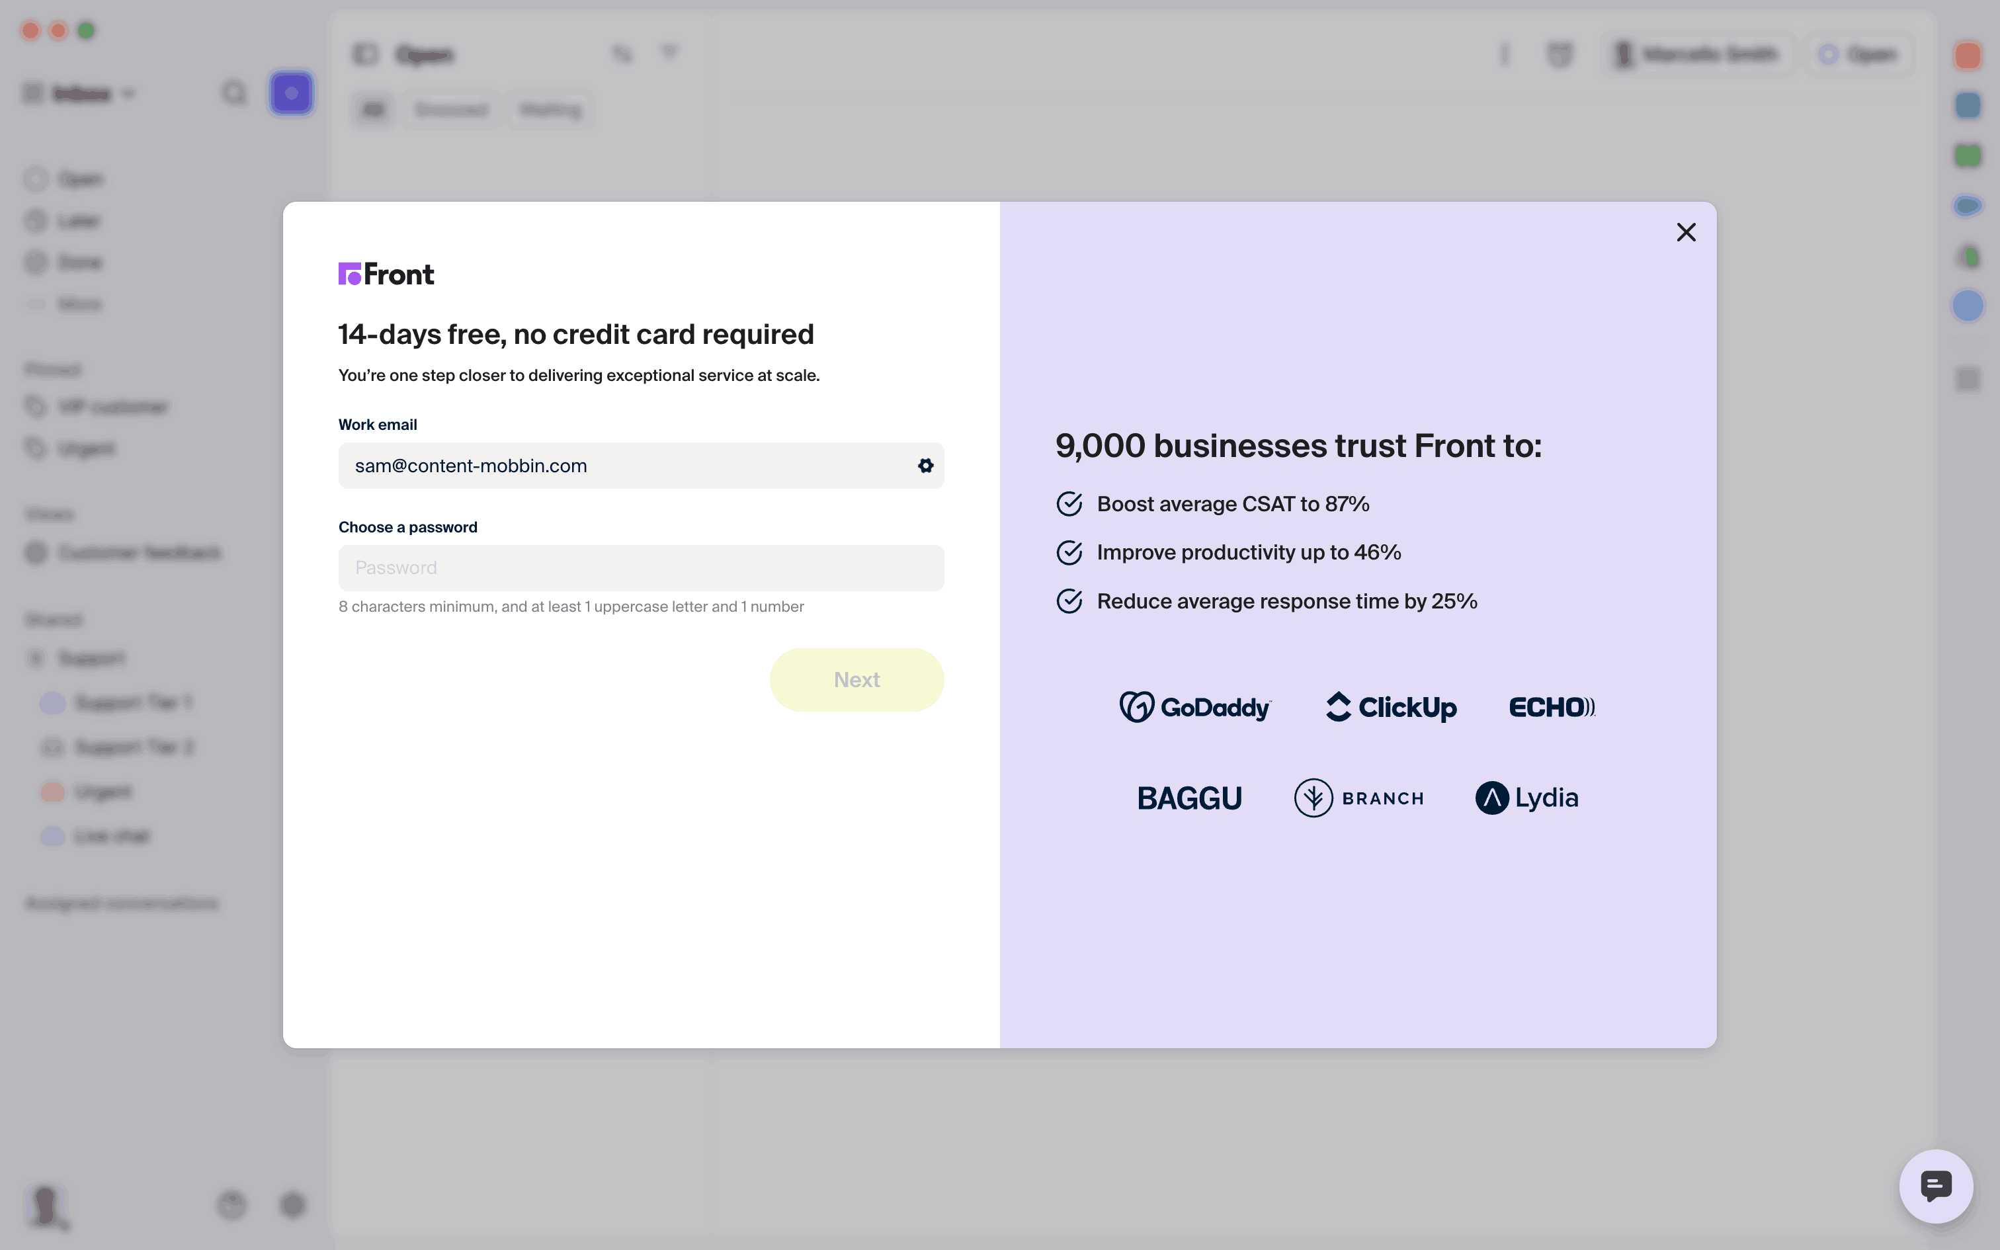
Task: Click checkmark beside Reduce average response time
Action: pos(1069,601)
